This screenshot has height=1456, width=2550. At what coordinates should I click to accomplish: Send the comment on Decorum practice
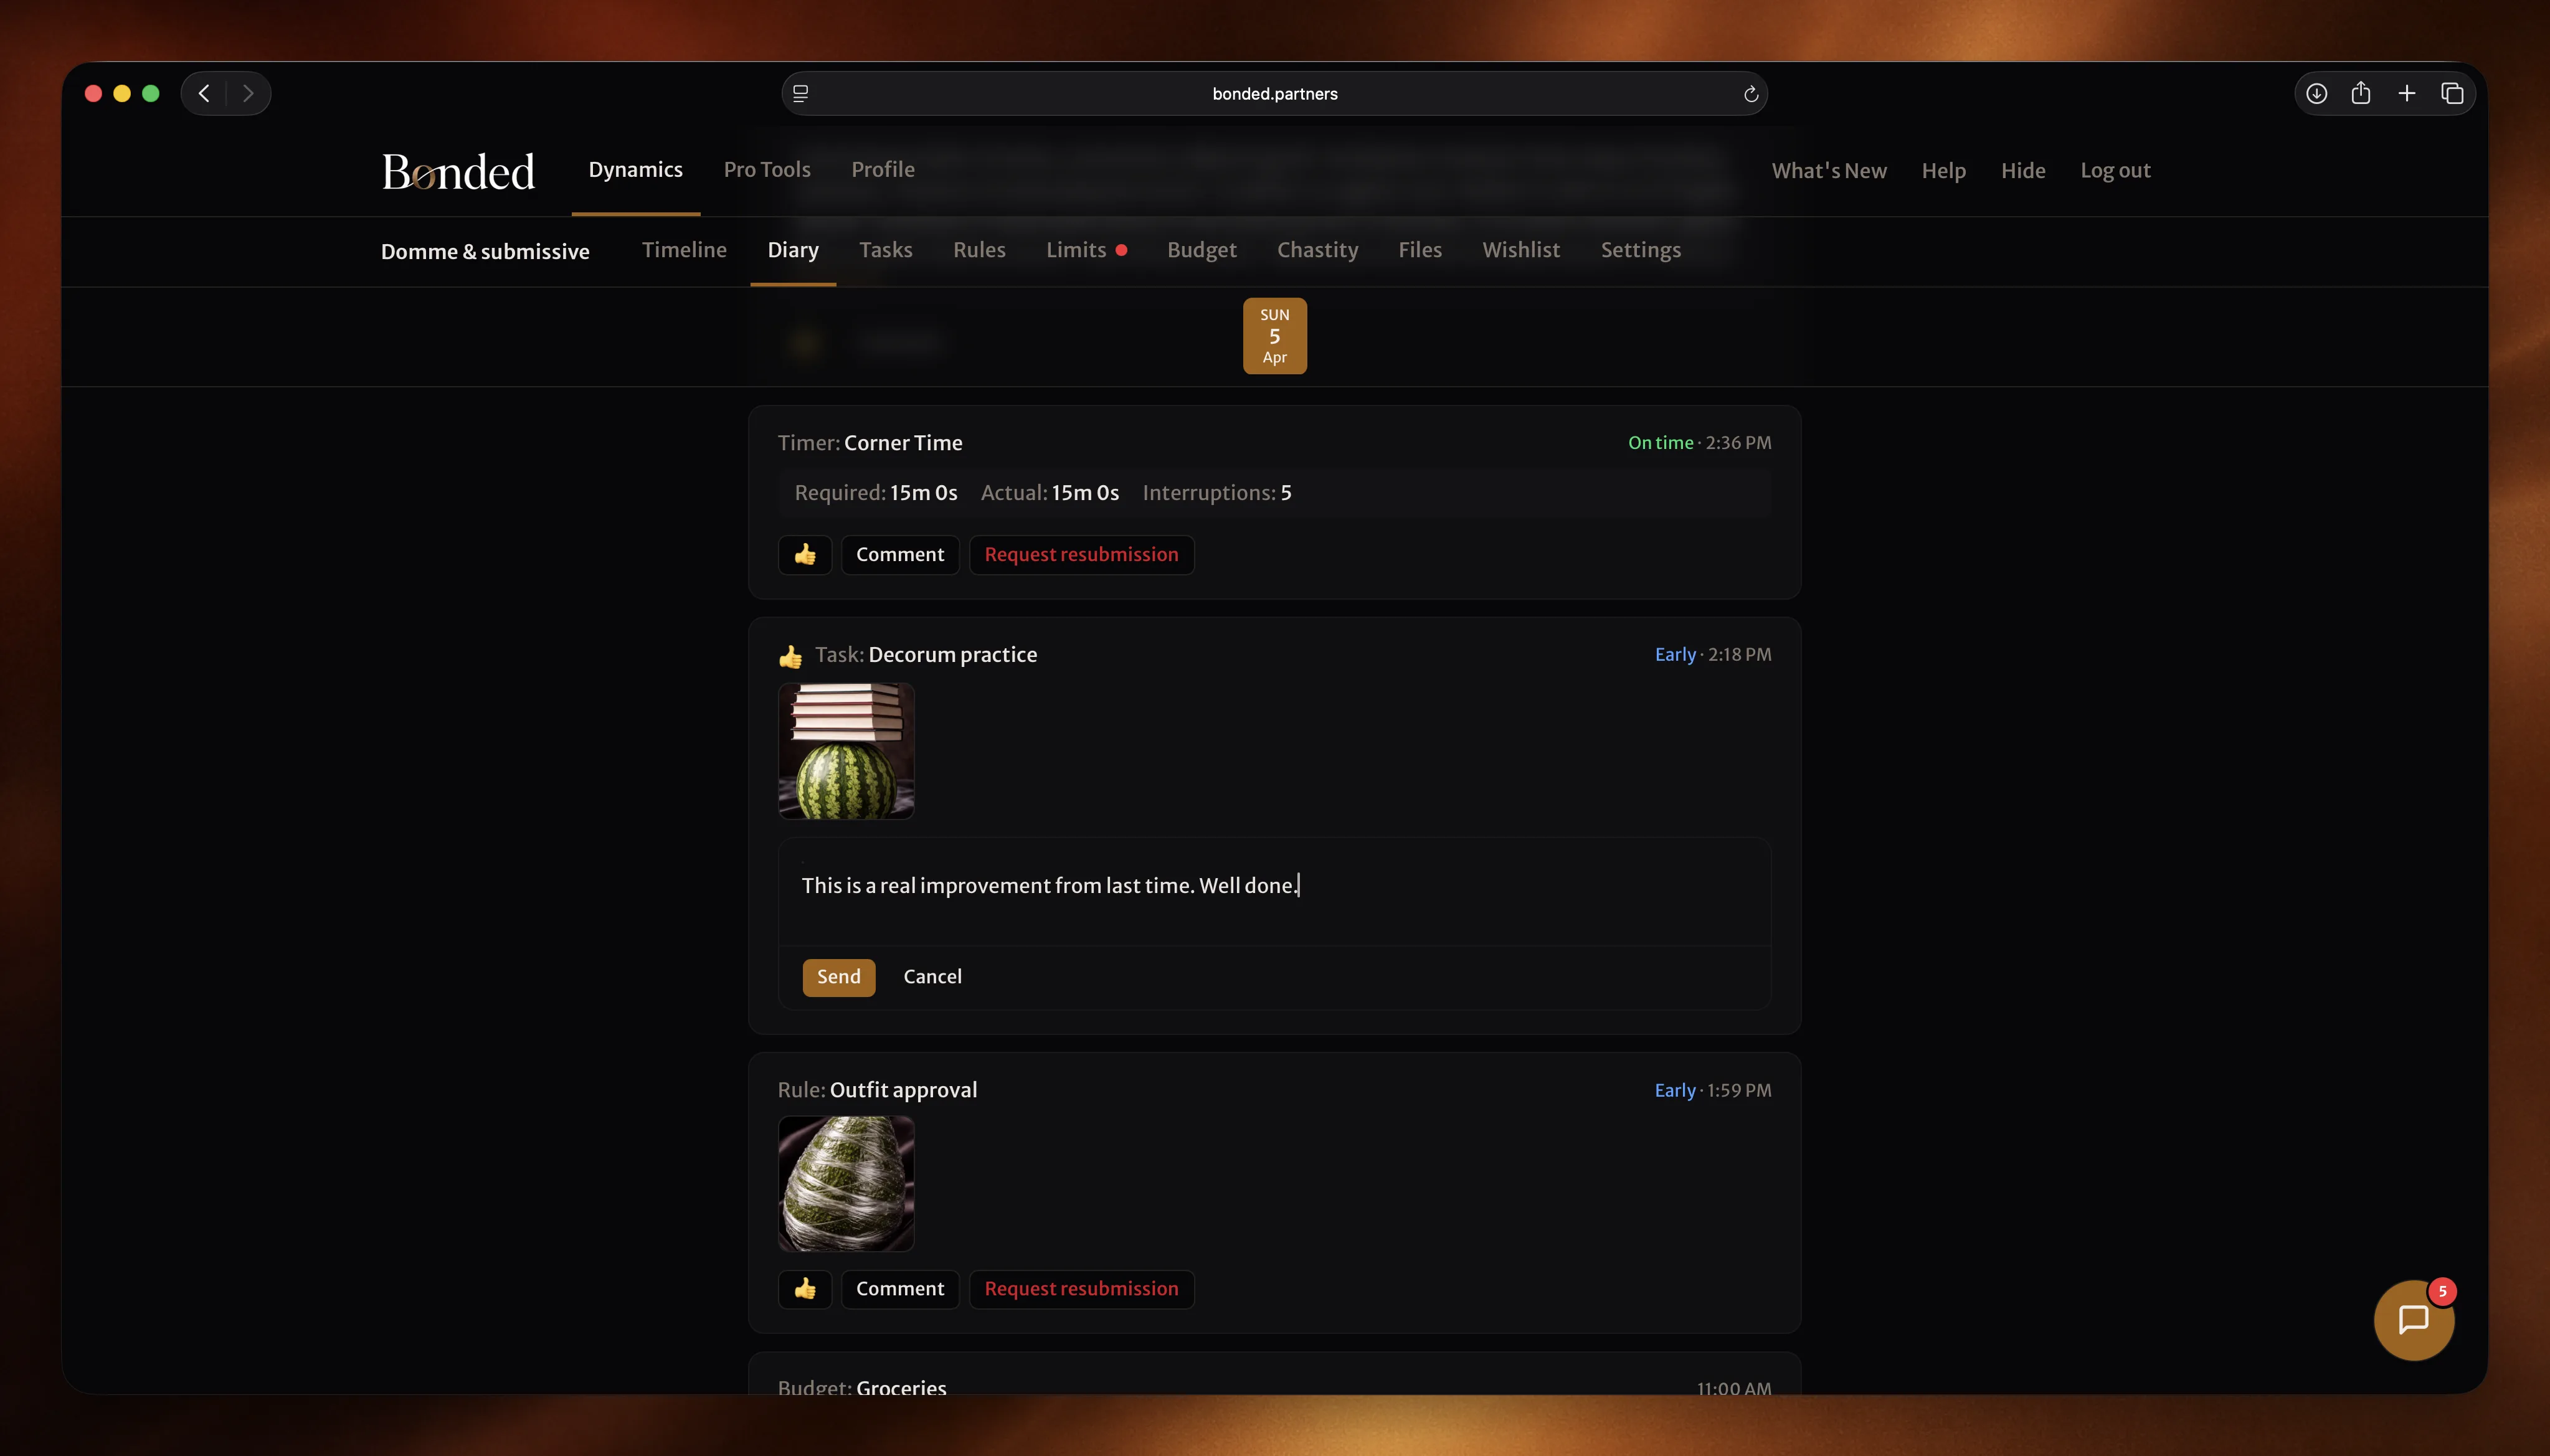(x=838, y=977)
